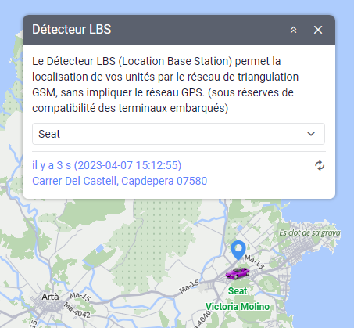354x328 pixels.
Task: Click the Détecteur LBS heading text
Action: tap(72, 29)
